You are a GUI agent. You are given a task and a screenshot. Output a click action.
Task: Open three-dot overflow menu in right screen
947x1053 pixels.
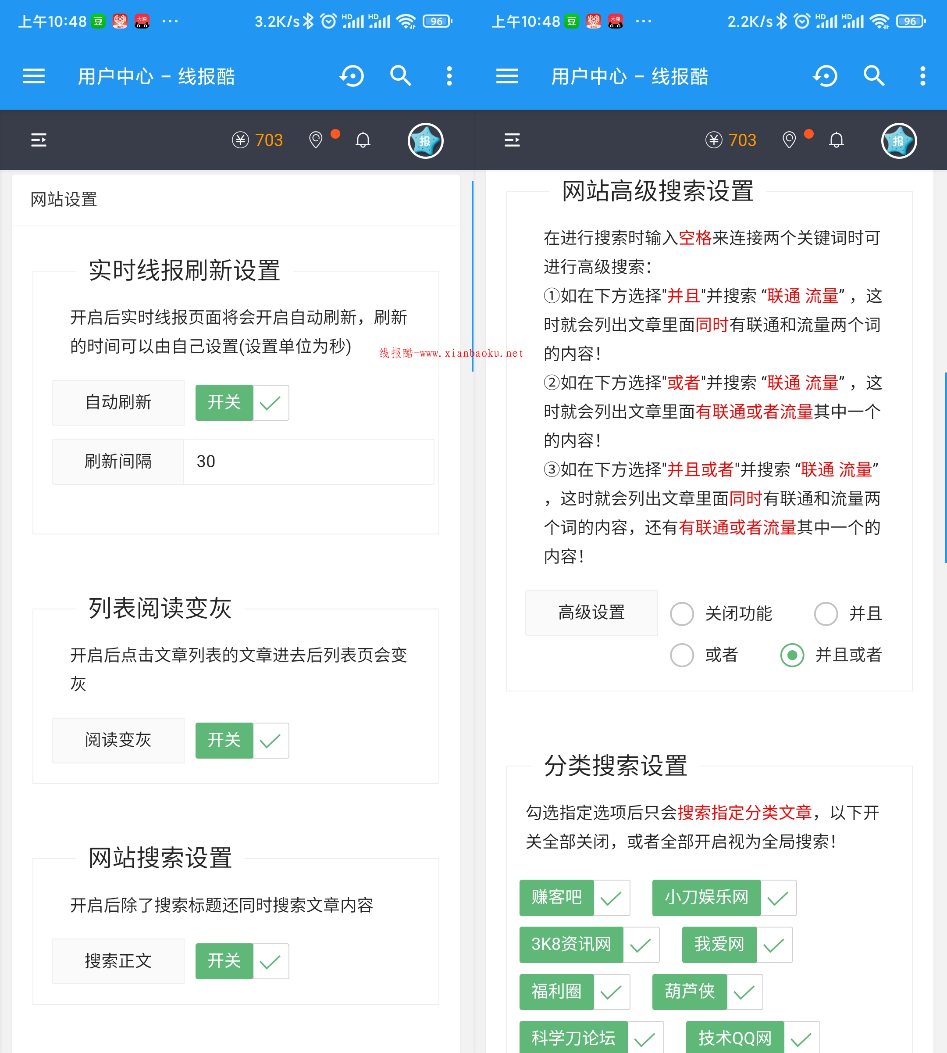click(x=923, y=76)
